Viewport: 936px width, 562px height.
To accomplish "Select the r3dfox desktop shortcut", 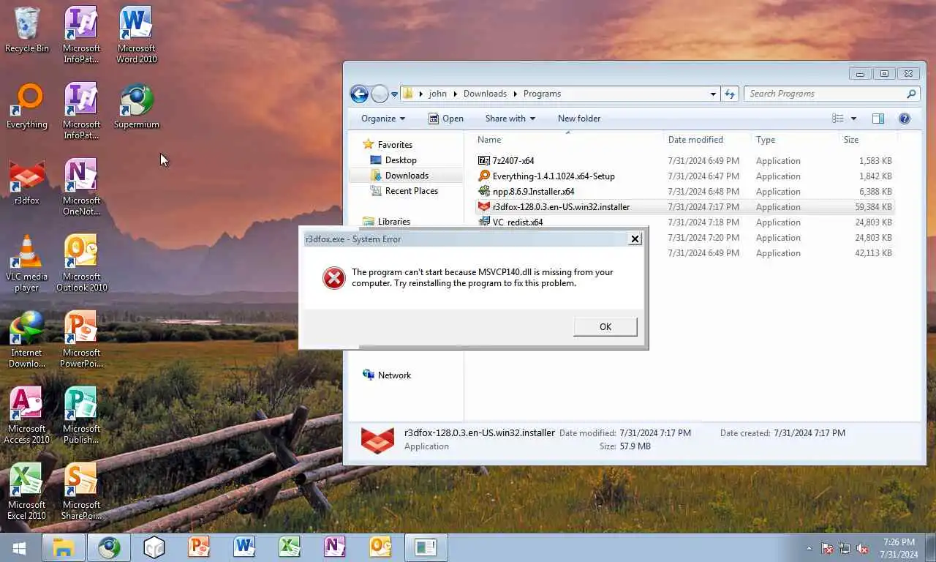I will click(27, 183).
